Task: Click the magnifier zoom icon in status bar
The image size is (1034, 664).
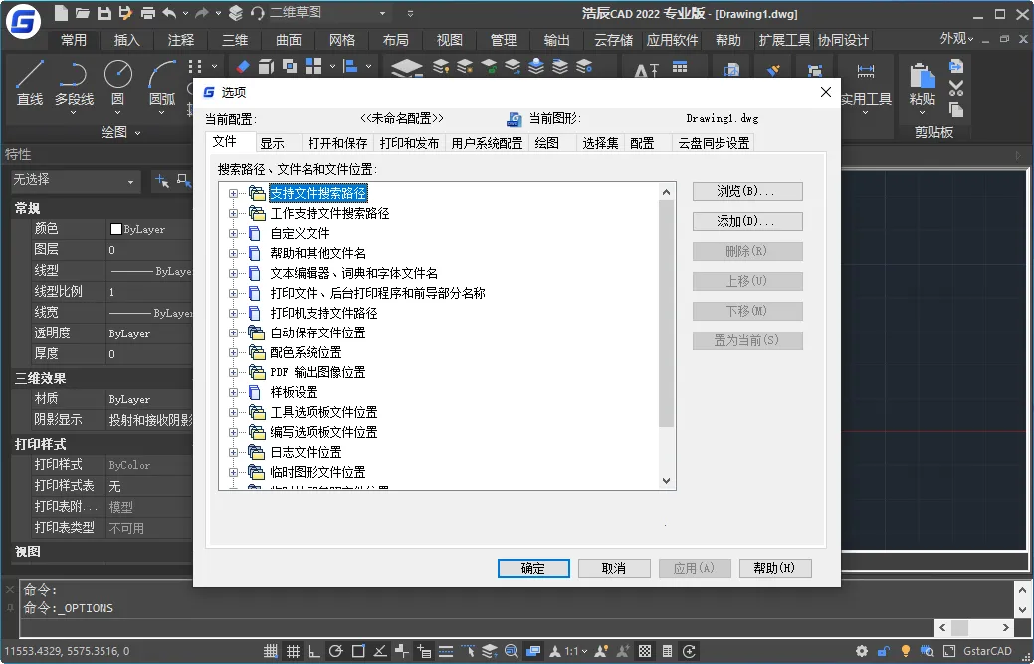Action: coord(511,650)
